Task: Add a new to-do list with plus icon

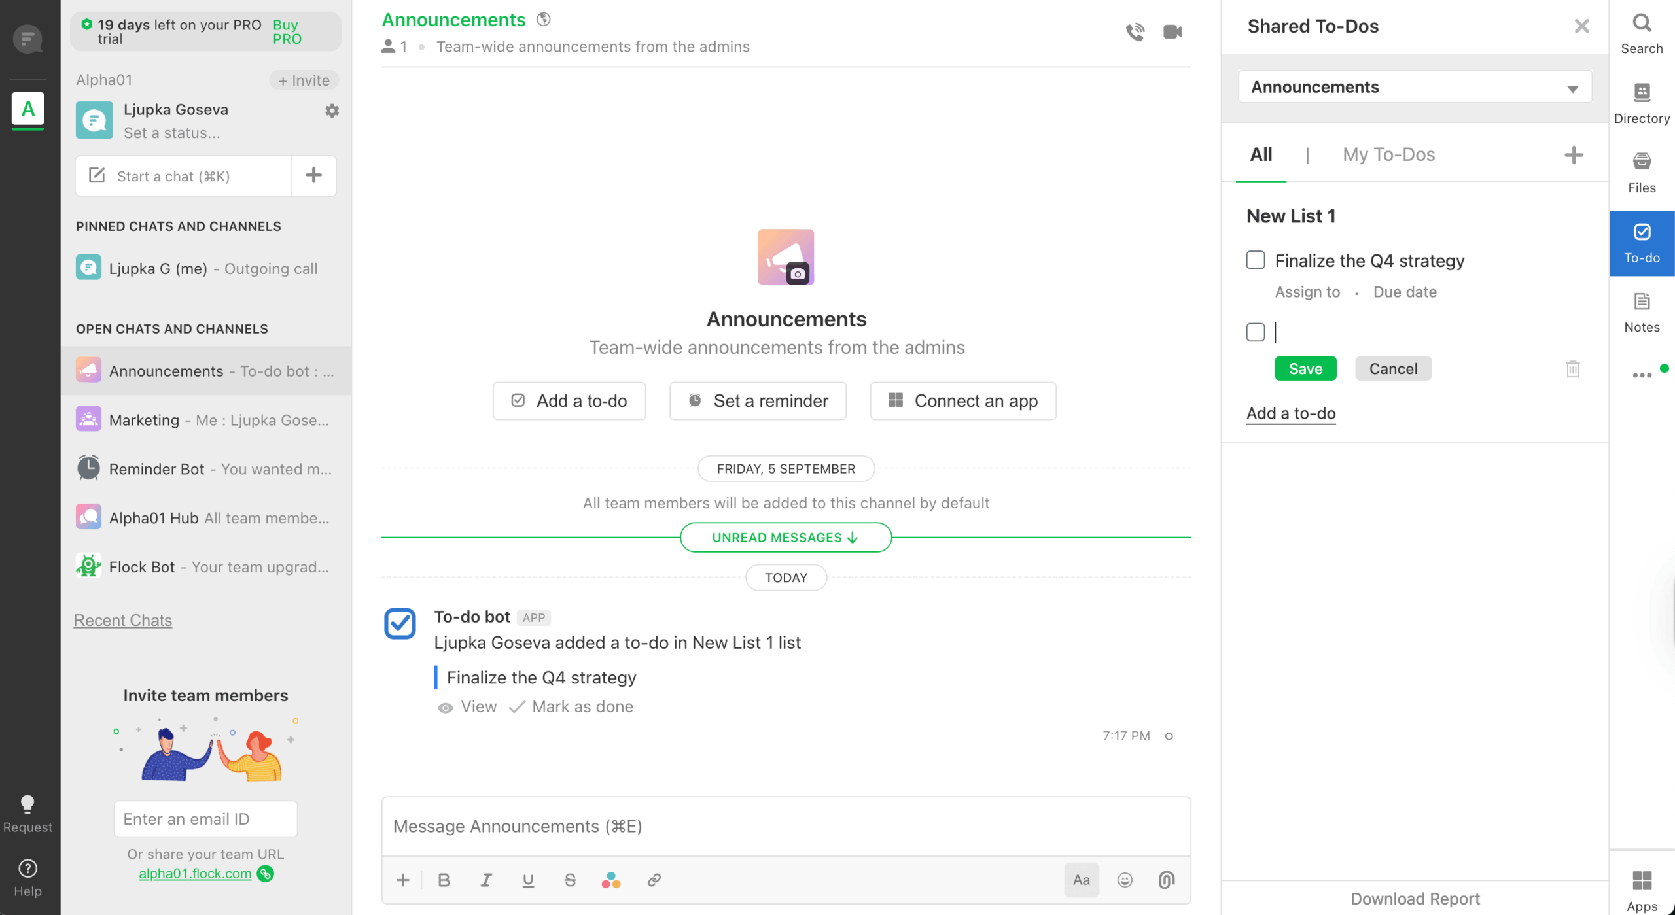Action: tap(1574, 155)
